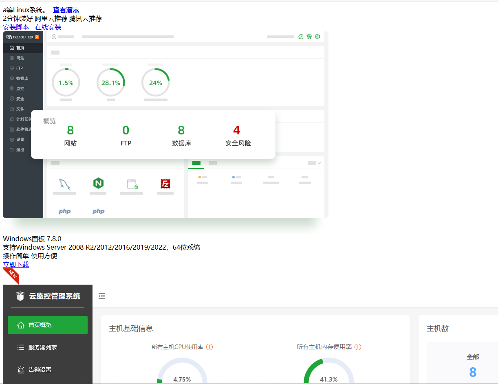Select the gray tab beside the green tab
Screen dimensions: 498x384
tap(213, 163)
